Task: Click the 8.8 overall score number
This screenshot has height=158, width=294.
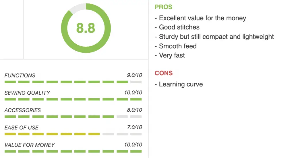Action: [86, 28]
